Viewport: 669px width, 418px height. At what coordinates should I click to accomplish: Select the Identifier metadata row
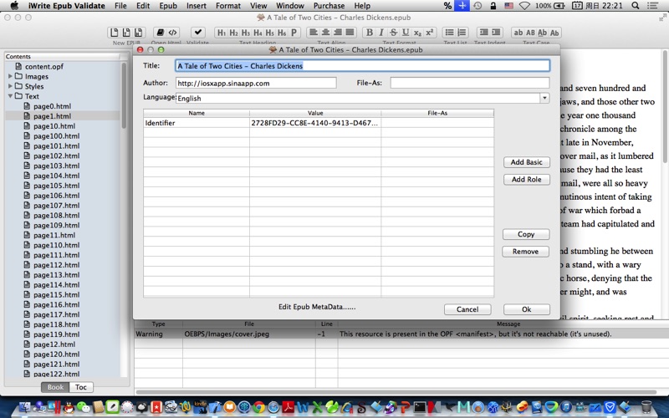(x=319, y=123)
